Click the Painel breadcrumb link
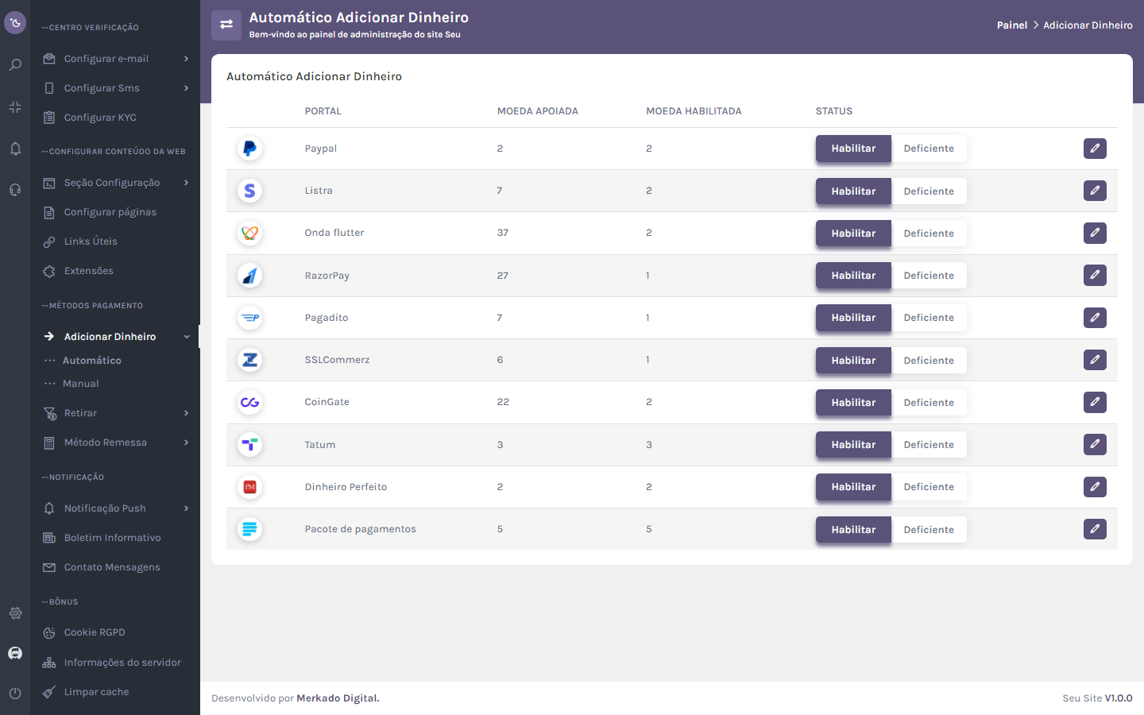Screen dimensions: 1144x715 click(1011, 25)
